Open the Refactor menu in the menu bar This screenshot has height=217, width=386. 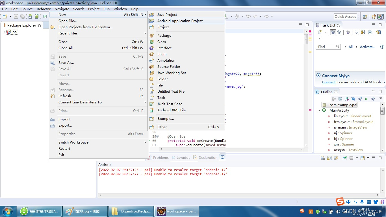coord(44,9)
